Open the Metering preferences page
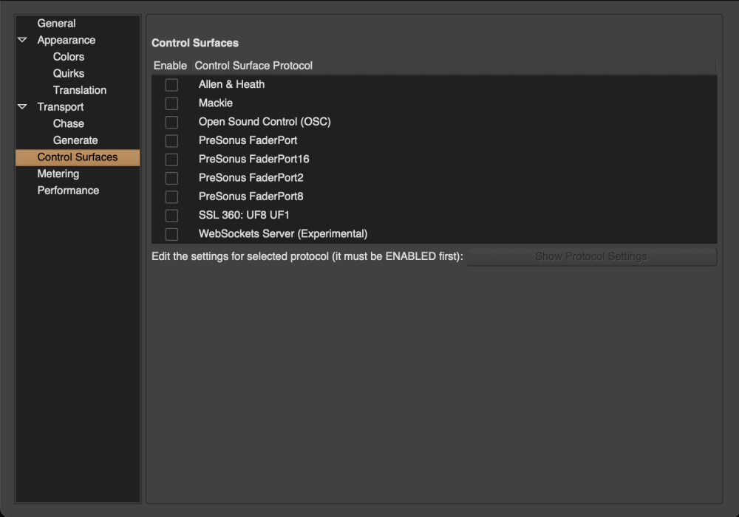 [58, 174]
